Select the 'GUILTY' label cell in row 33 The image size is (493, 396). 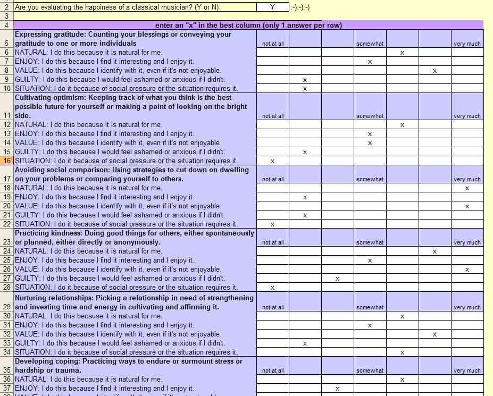coord(135,343)
